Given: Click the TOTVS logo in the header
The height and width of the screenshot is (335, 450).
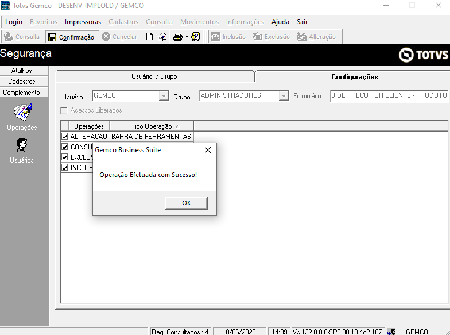Looking at the screenshot, I should coord(423,55).
